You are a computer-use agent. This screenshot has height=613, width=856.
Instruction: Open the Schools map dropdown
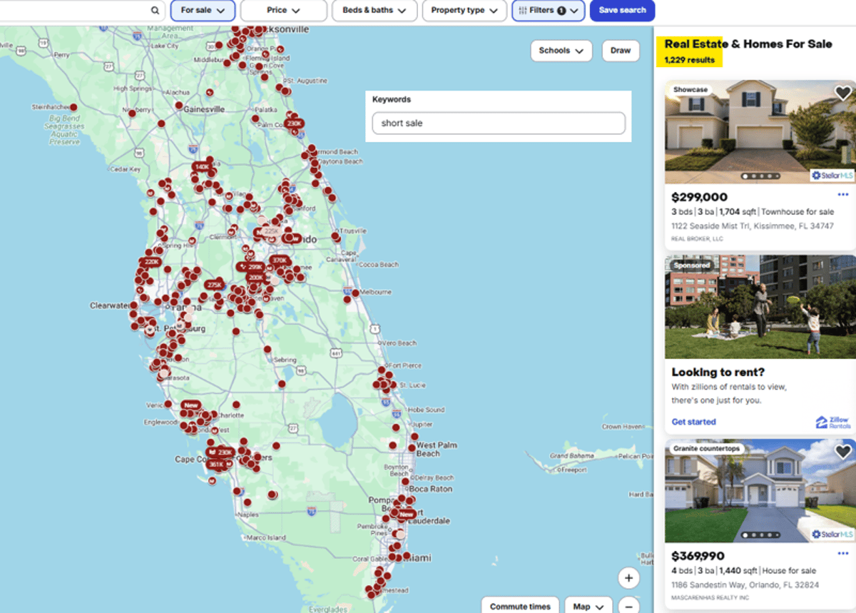(x=561, y=51)
